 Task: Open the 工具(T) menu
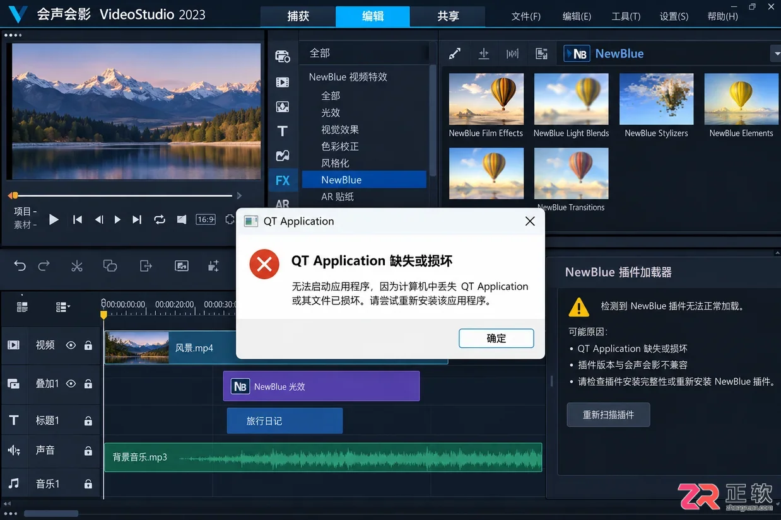(626, 16)
